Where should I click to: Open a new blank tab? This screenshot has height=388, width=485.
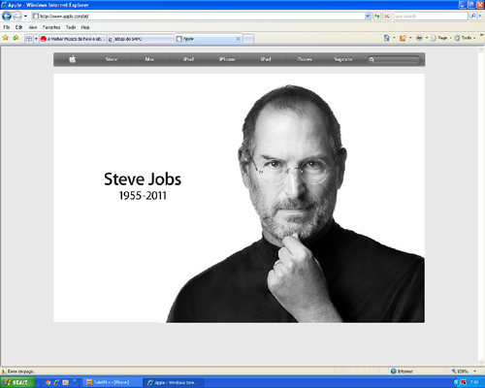pyautogui.click(x=248, y=39)
